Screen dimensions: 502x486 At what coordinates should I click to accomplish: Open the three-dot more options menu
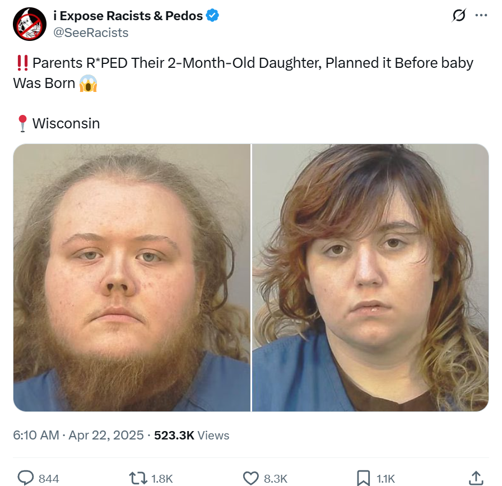pos(481,15)
